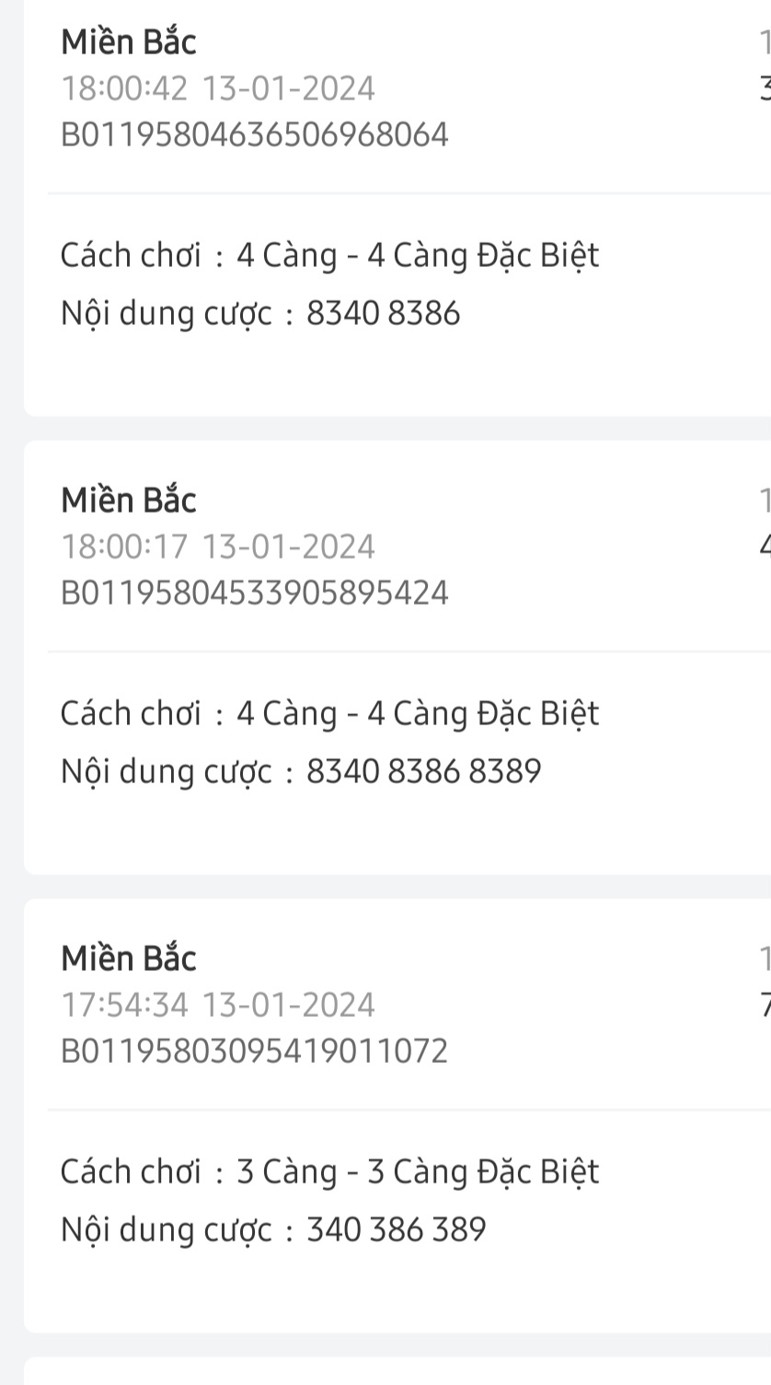The image size is (771, 1385).
Task: Tap the timestamp 18:00:42 13-01-2024
Action: [218, 88]
